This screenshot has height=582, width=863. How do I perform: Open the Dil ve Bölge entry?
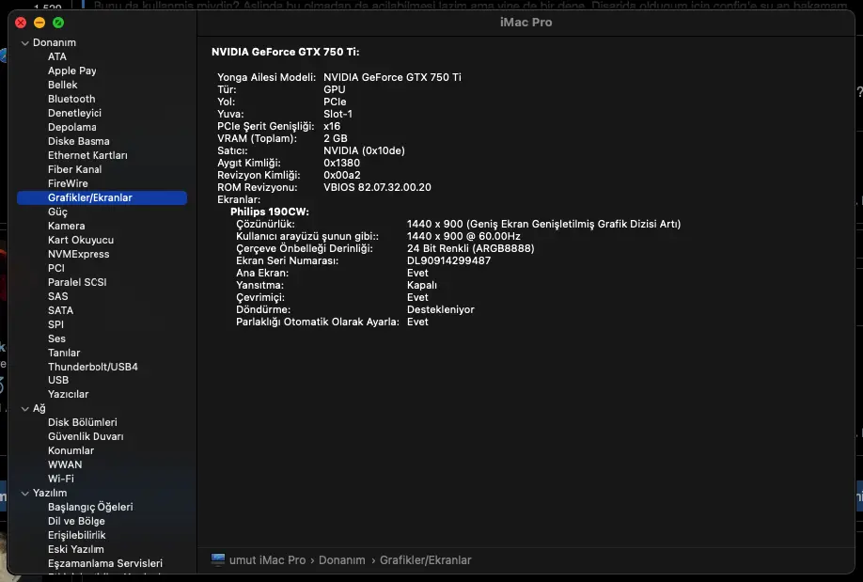76,521
